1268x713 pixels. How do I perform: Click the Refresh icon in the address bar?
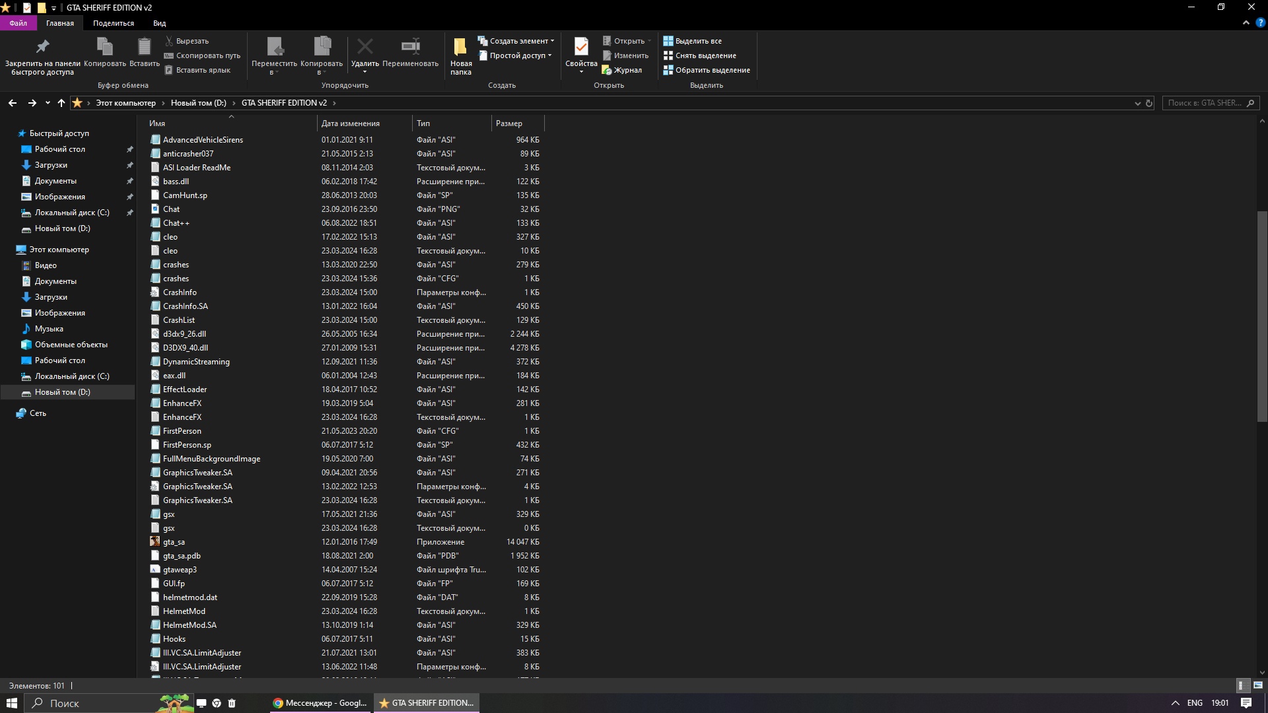(1149, 103)
